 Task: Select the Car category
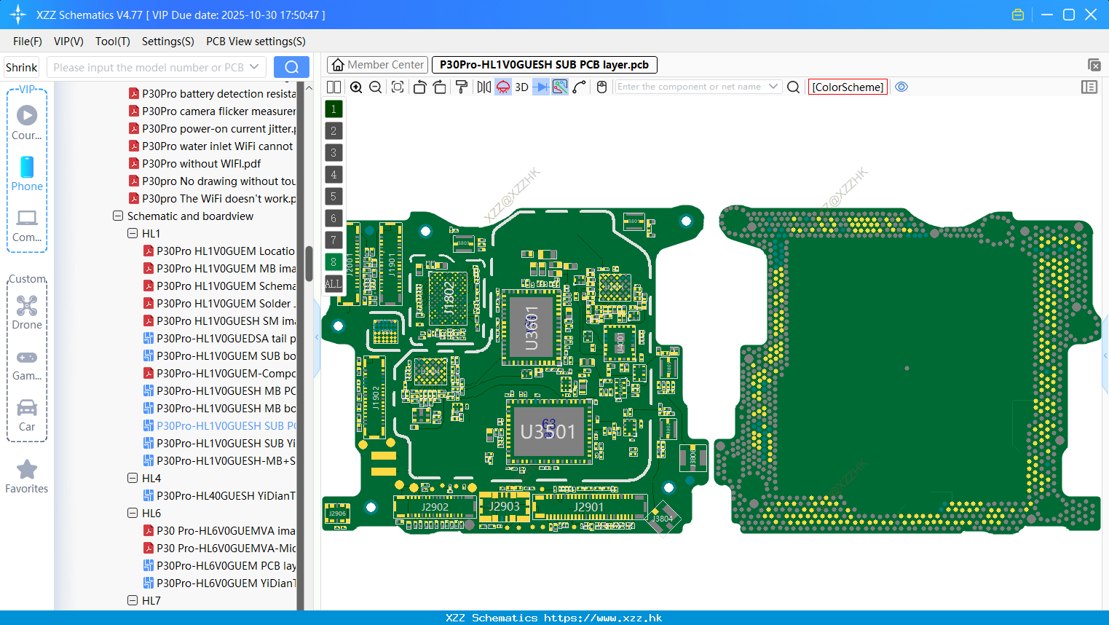(x=27, y=415)
